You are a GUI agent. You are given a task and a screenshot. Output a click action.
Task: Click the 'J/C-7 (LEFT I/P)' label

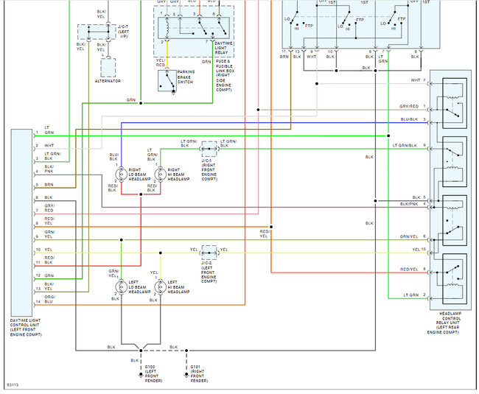click(x=123, y=32)
